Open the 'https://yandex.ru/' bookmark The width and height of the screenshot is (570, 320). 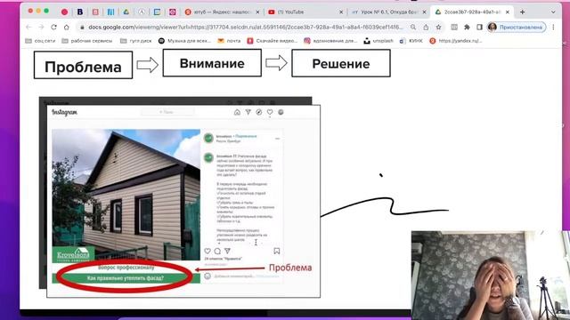point(455,41)
